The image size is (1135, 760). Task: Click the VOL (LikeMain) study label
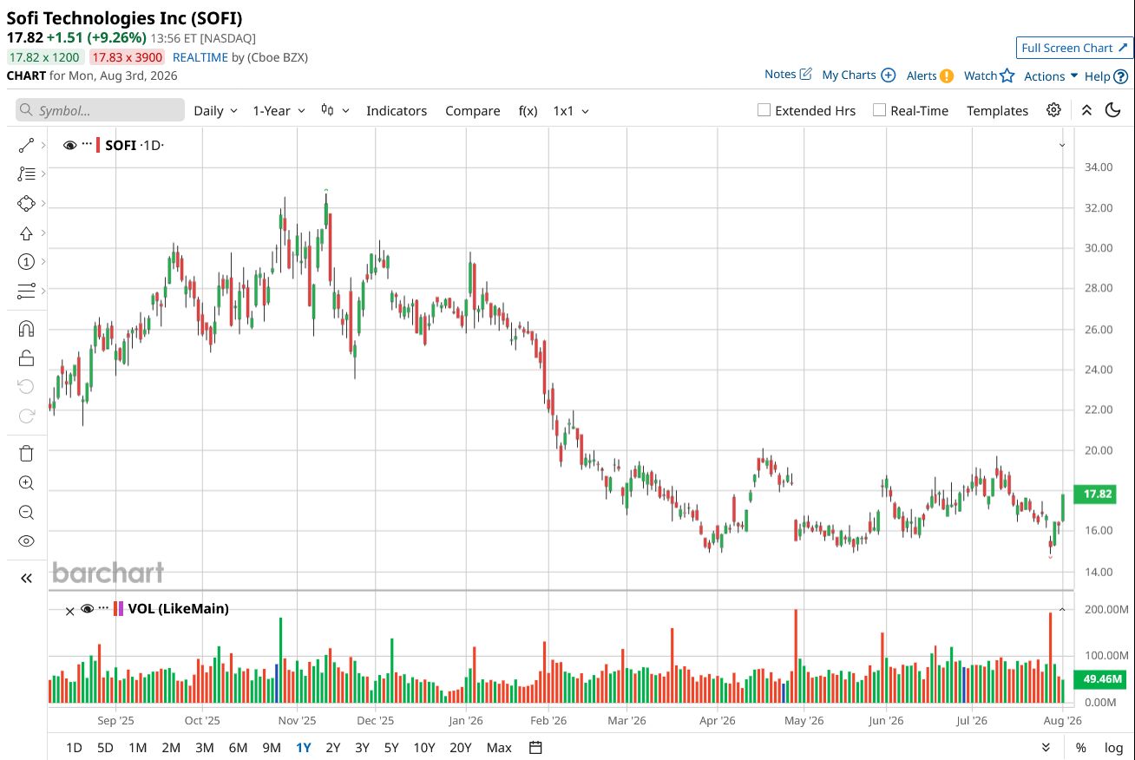(179, 609)
